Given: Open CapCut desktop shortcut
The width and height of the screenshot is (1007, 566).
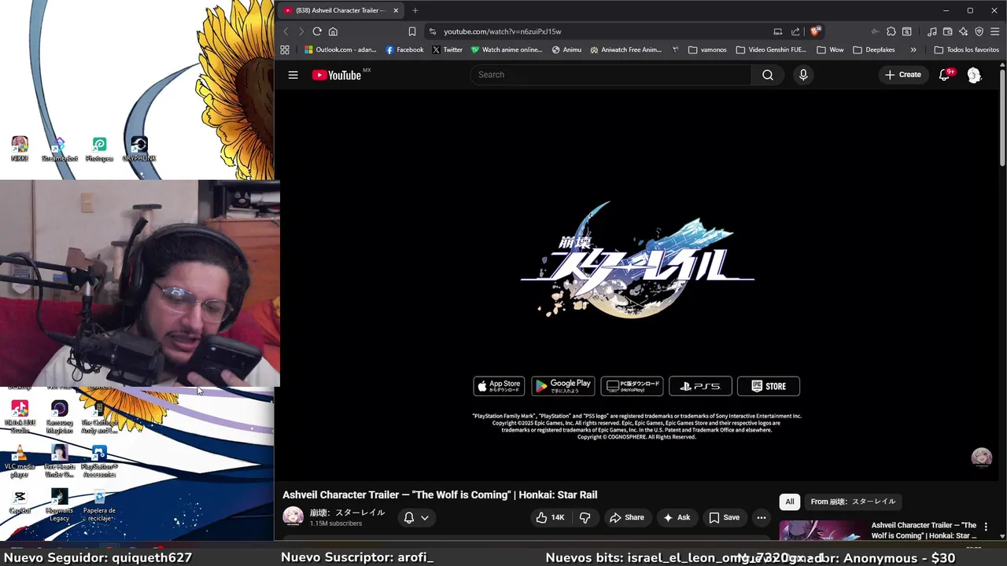Looking at the screenshot, I should tap(20, 501).
